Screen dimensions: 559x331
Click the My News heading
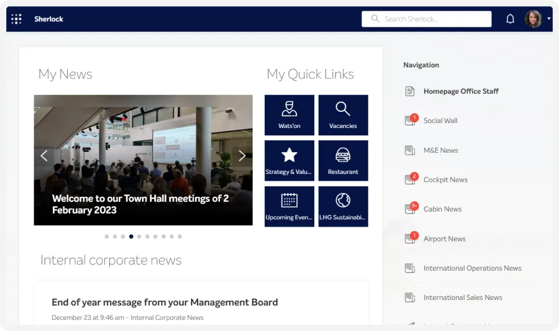point(65,74)
